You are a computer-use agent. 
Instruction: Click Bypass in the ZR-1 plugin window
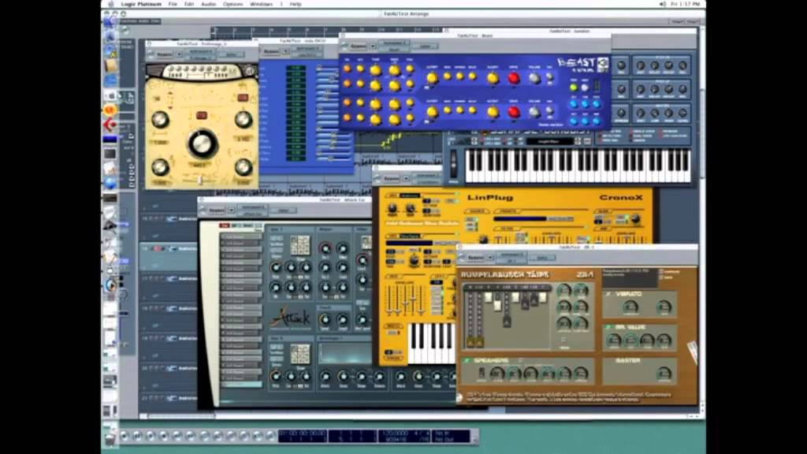(476, 258)
